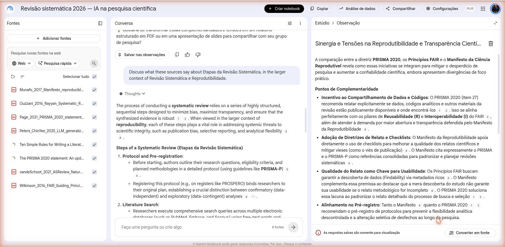The image size is (505, 247).
Task: Click the icon of Ten Simple Rules source
Action: (x=14, y=145)
